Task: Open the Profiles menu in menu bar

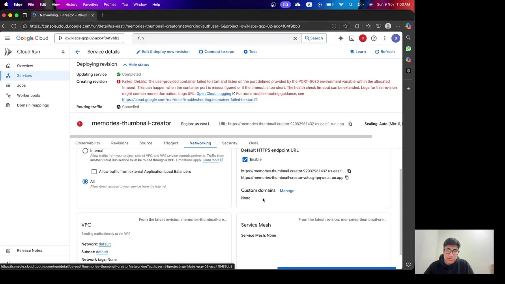Action: click(x=110, y=4)
